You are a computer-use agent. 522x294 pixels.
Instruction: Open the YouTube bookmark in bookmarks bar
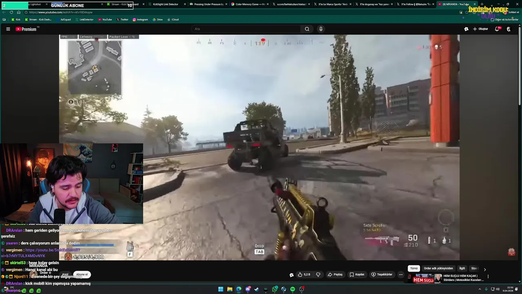(105, 20)
